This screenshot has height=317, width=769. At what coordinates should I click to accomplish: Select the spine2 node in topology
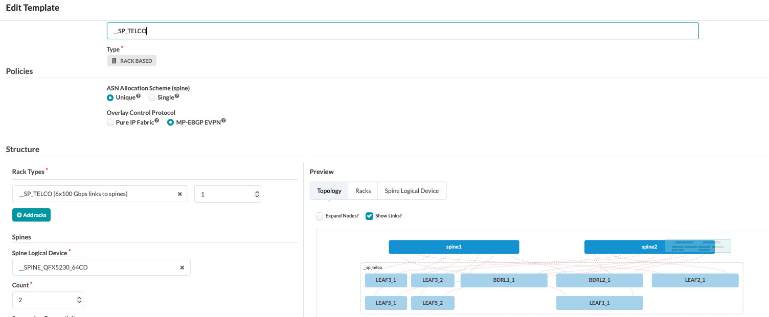[x=649, y=247]
